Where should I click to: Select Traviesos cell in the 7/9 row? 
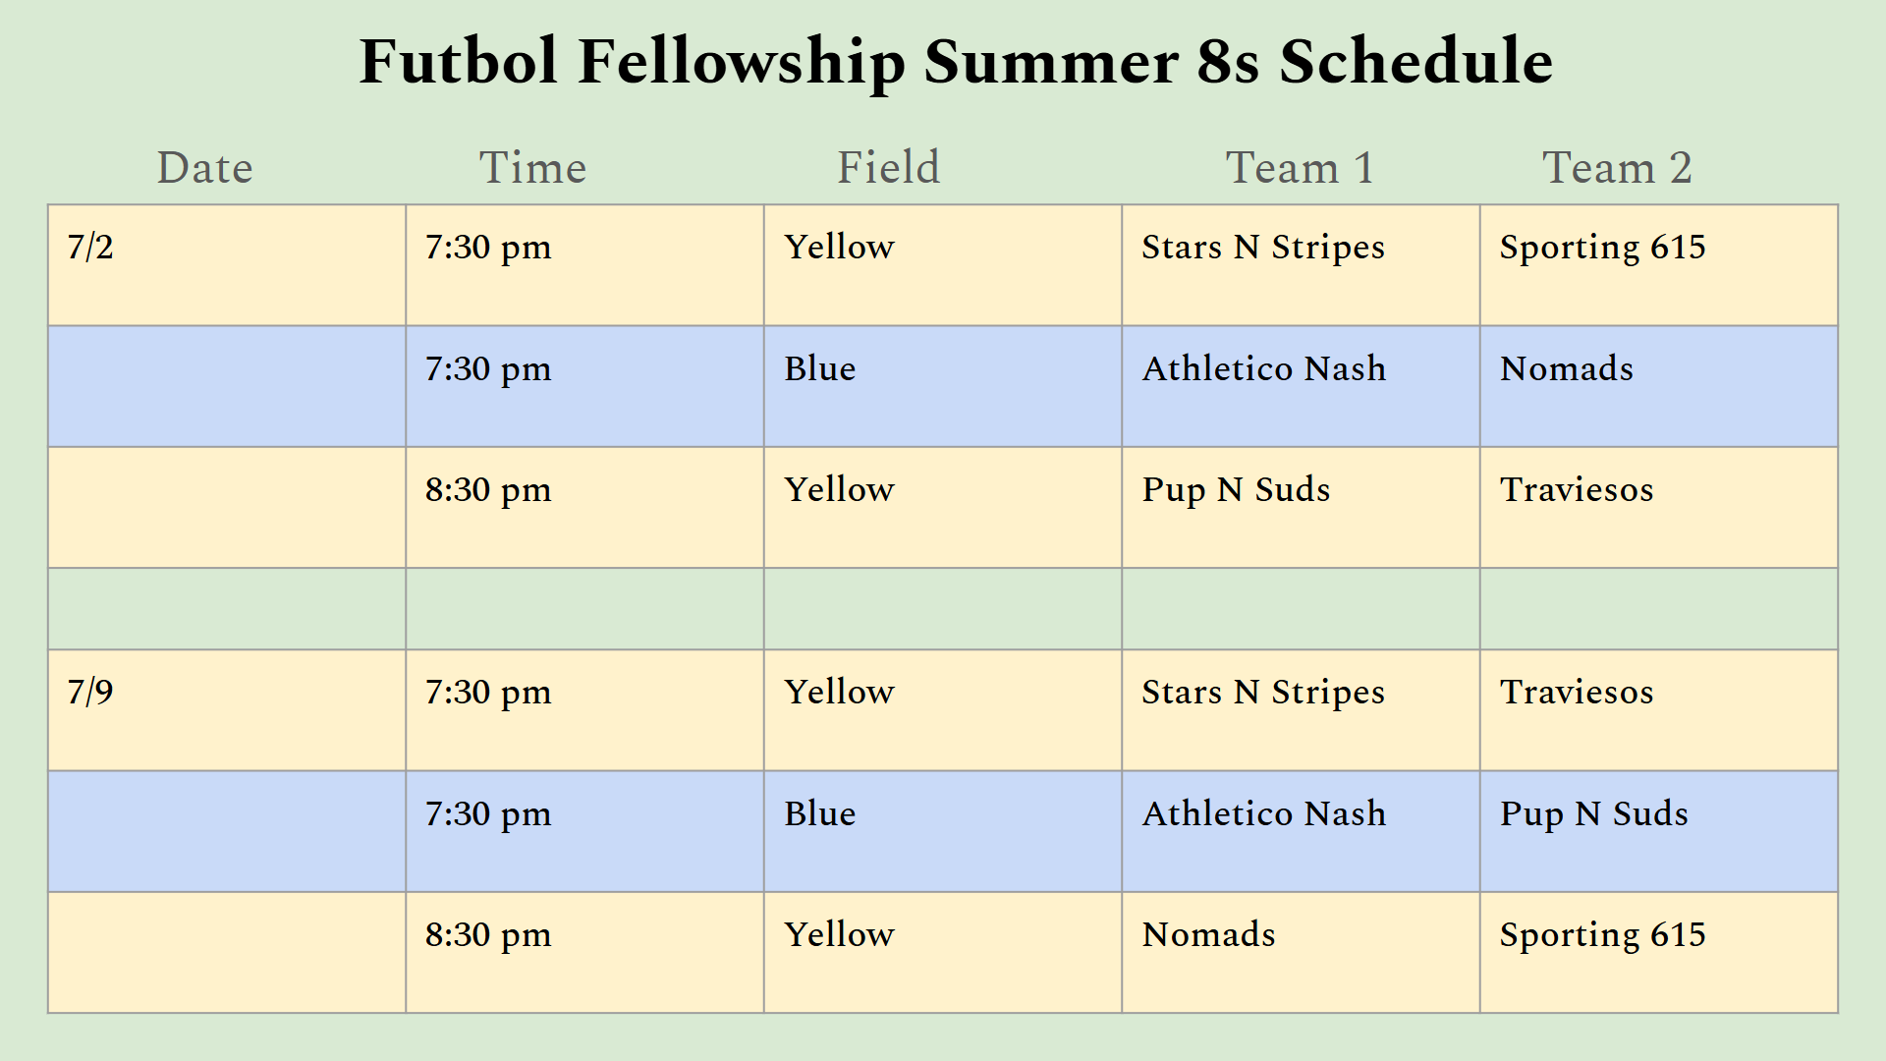(1659, 710)
